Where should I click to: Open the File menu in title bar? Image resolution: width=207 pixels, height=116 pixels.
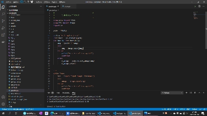(8, 2)
